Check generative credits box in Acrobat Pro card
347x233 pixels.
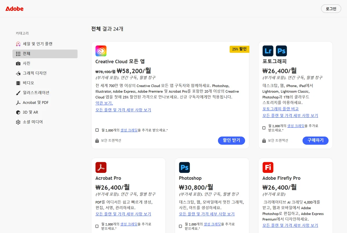97,226
